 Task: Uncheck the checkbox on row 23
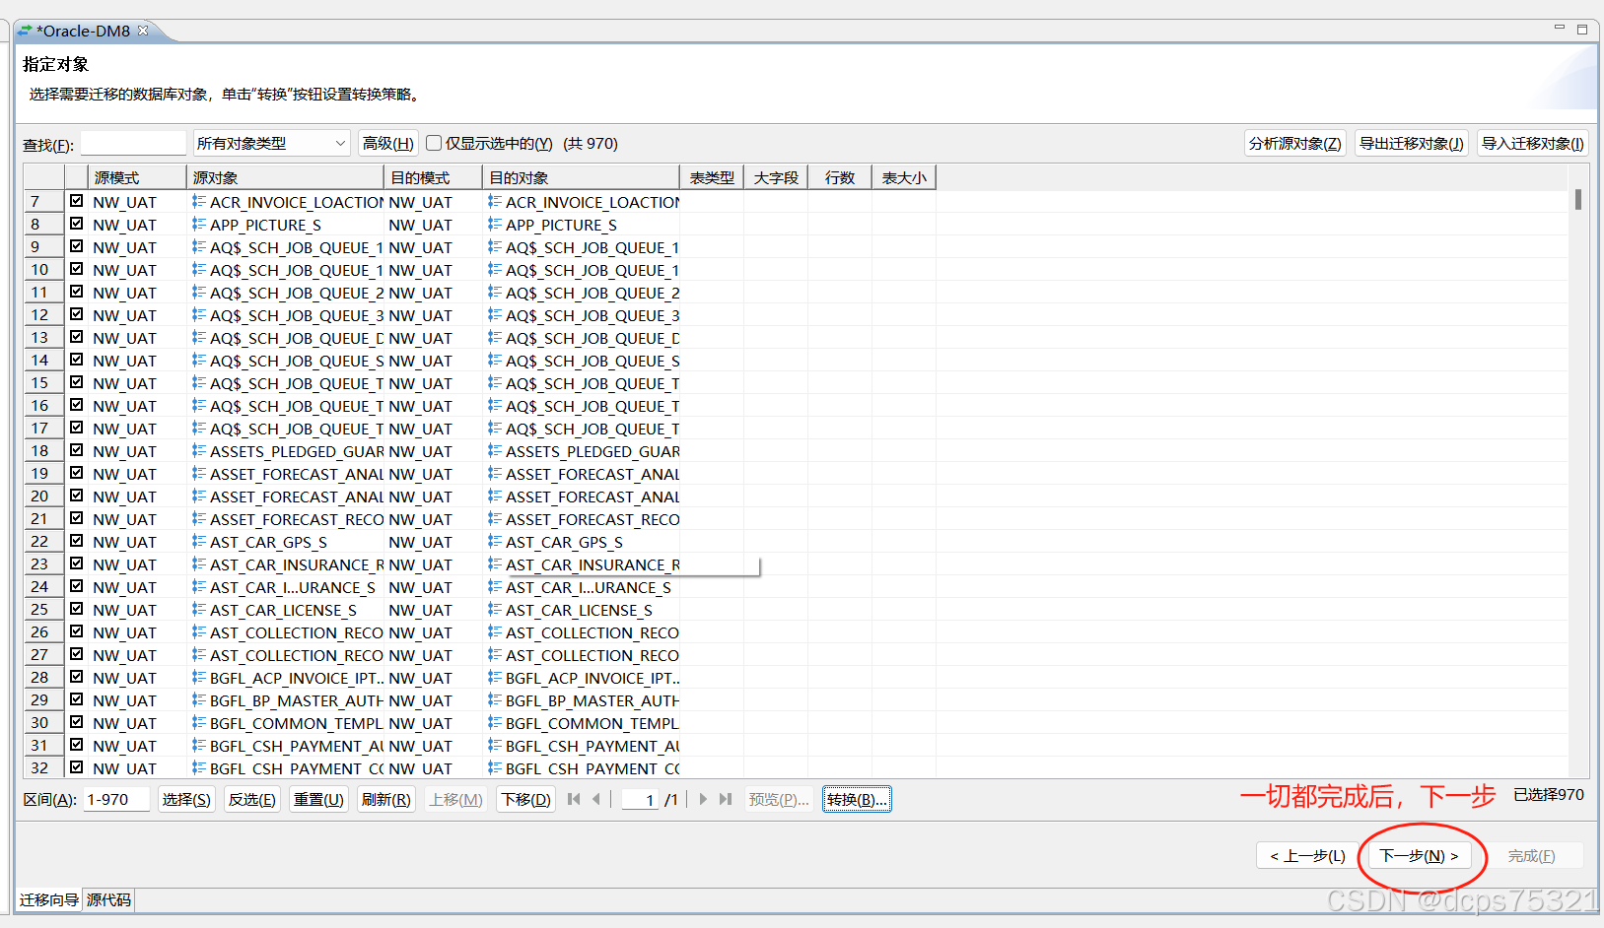(x=76, y=564)
